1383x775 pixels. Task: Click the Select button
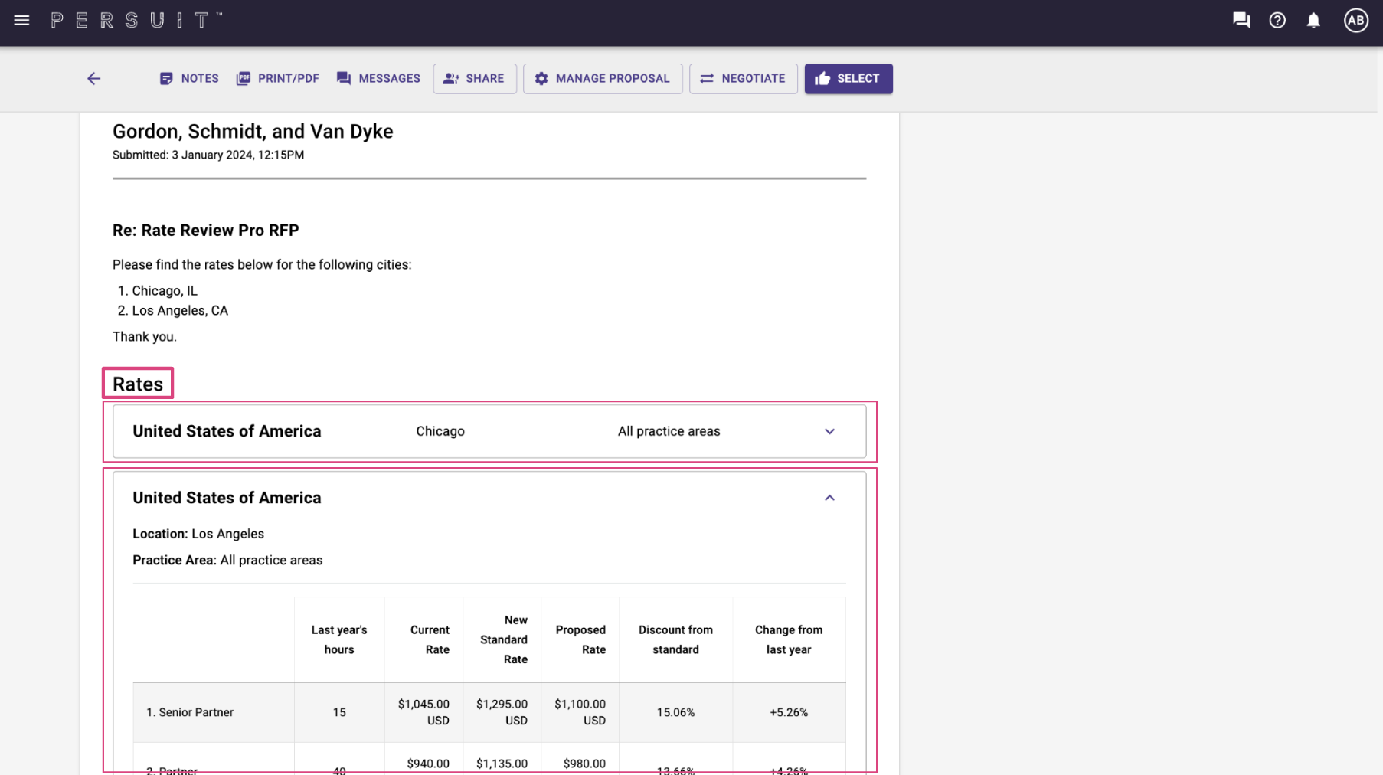pos(848,79)
